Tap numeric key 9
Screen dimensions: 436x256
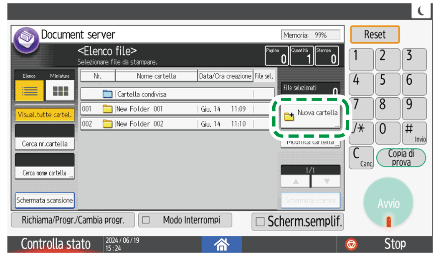click(x=414, y=109)
